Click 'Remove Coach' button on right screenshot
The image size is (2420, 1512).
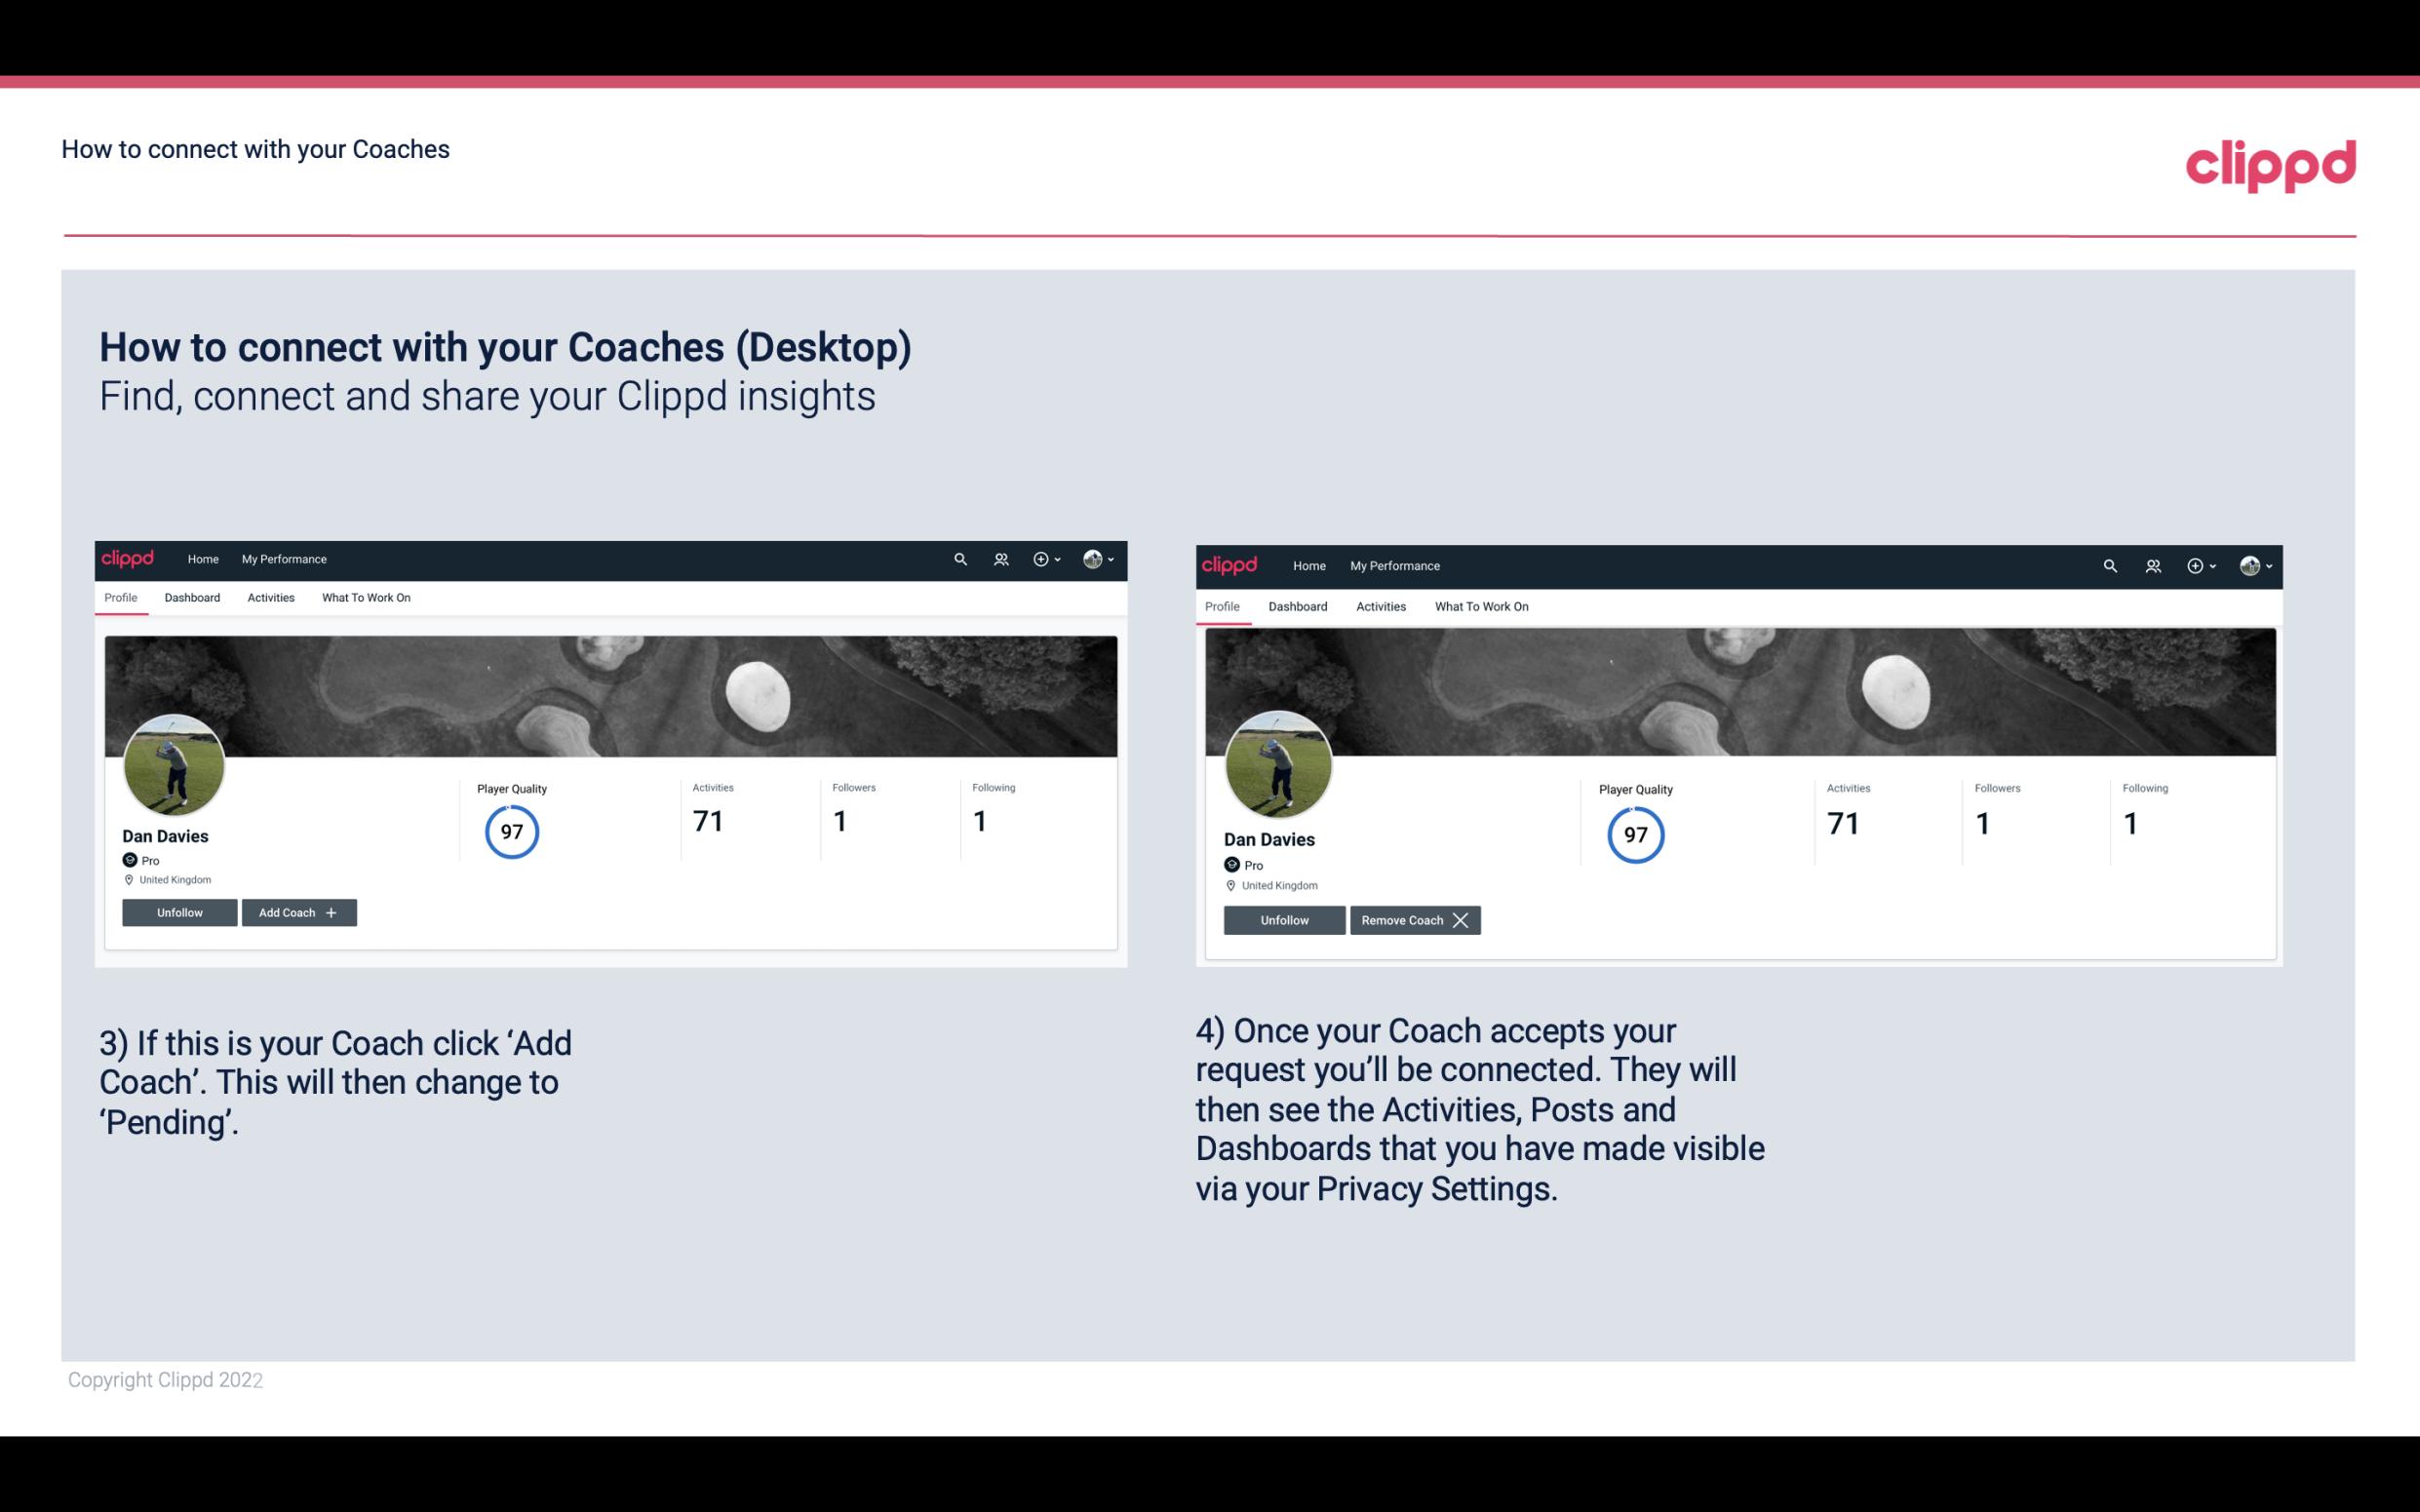click(1415, 919)
